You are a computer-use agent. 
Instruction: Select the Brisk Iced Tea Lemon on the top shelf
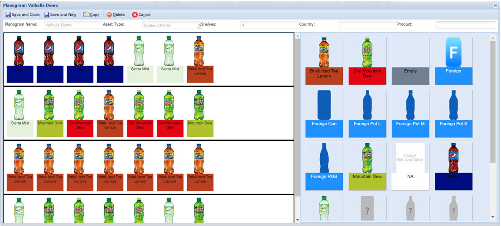(x=200, y=59)
